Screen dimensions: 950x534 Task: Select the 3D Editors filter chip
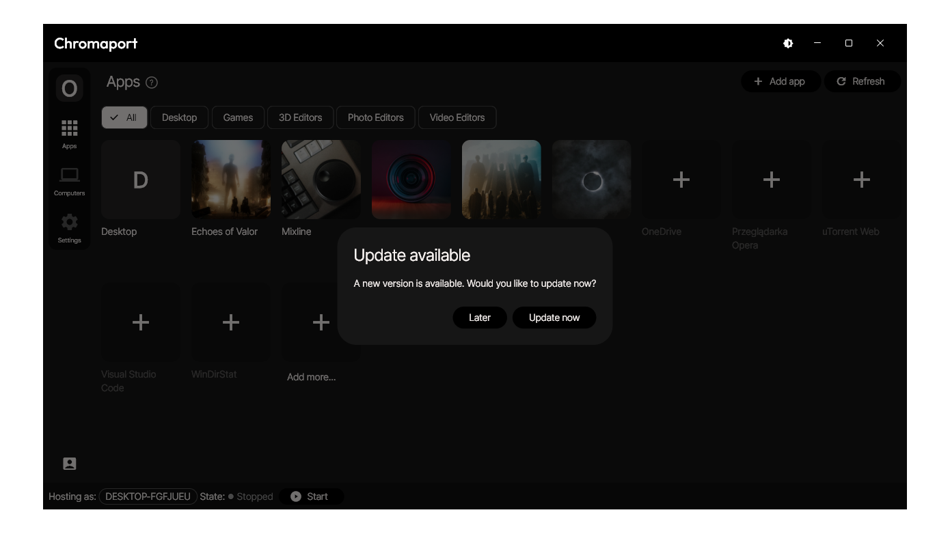pos(300,117)
